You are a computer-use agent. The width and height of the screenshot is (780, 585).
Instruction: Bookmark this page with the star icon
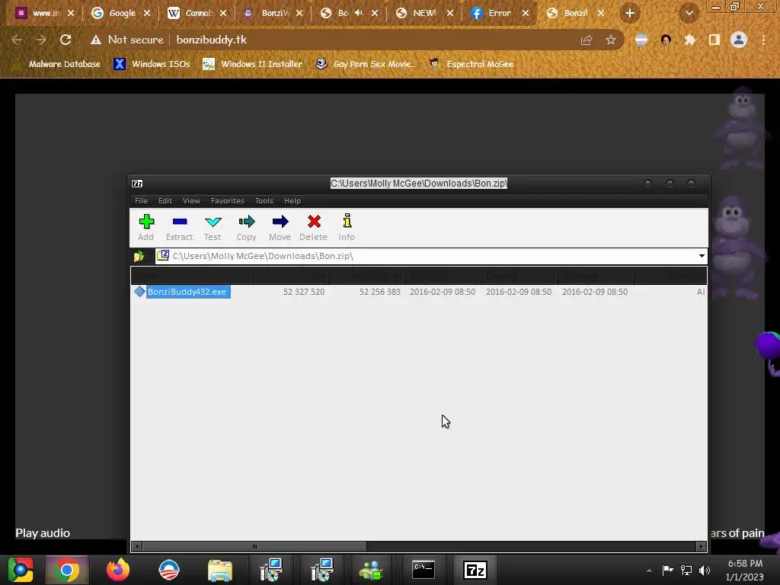611,40
